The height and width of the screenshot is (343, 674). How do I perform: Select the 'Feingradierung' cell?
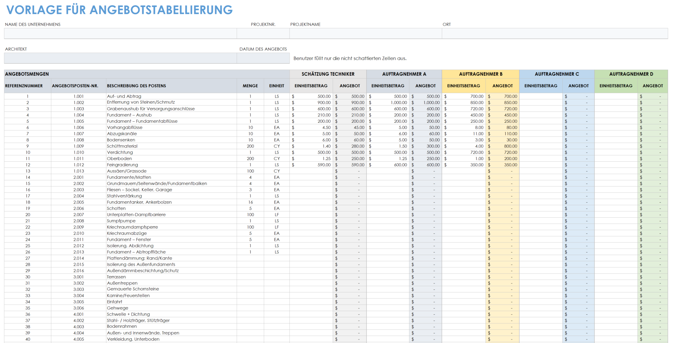click(171, 165)
